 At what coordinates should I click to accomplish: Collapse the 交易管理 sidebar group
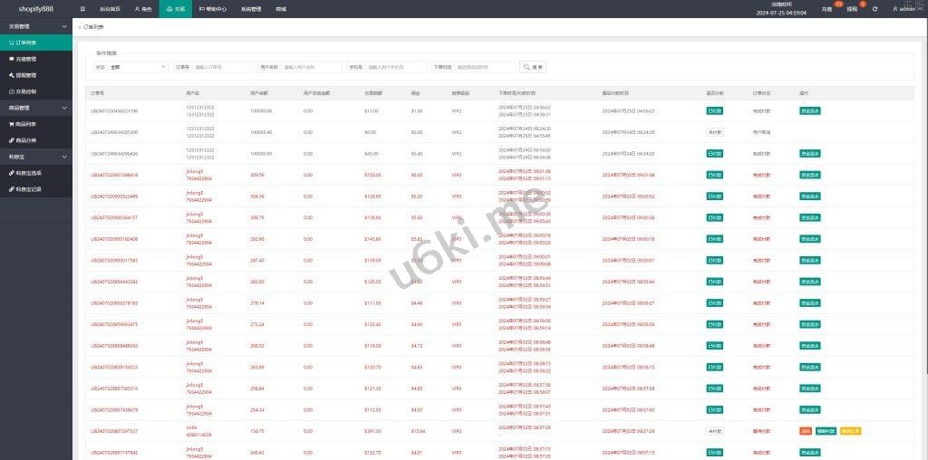[36, 26]
